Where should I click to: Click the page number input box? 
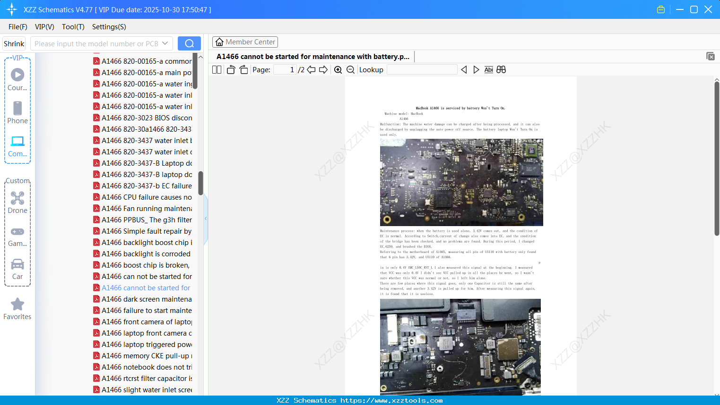285,70
